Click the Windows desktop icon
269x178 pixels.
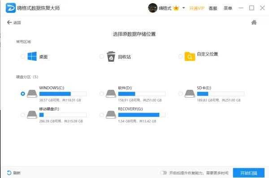(x=32, y=56)
